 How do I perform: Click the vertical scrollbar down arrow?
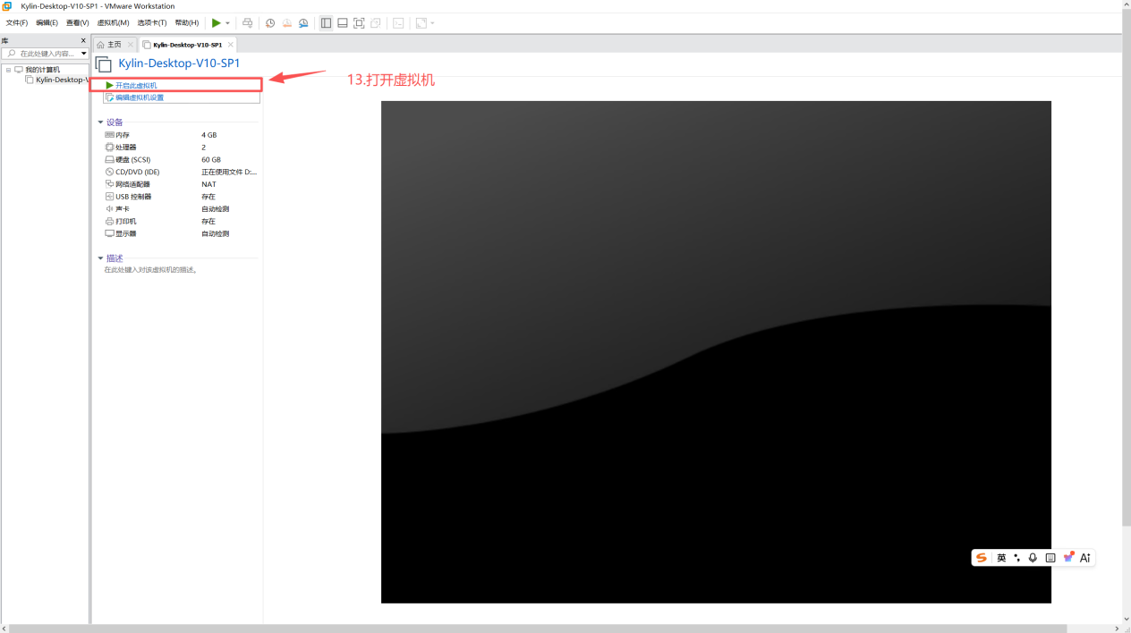[x=1127, y=619]
